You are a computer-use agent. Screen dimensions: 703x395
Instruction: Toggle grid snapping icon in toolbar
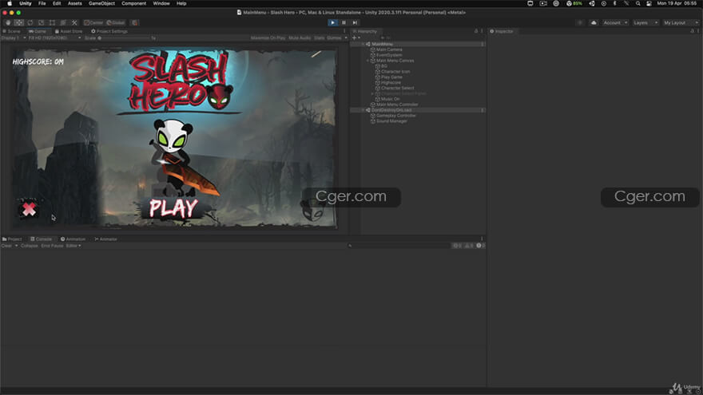[134, 22]
